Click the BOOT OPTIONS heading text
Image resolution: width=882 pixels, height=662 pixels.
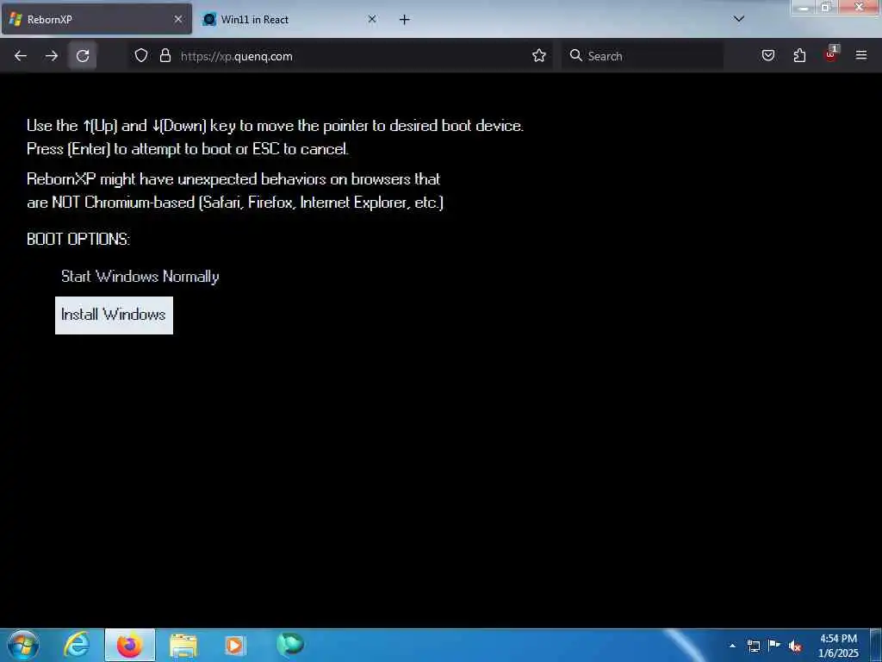pyautogui.click(x=78, y=240)
